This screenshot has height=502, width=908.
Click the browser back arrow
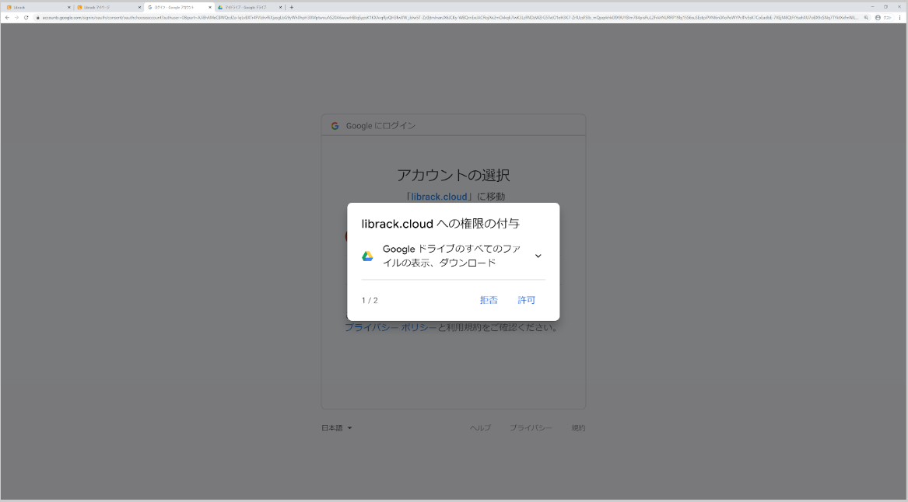pos(7,16)
